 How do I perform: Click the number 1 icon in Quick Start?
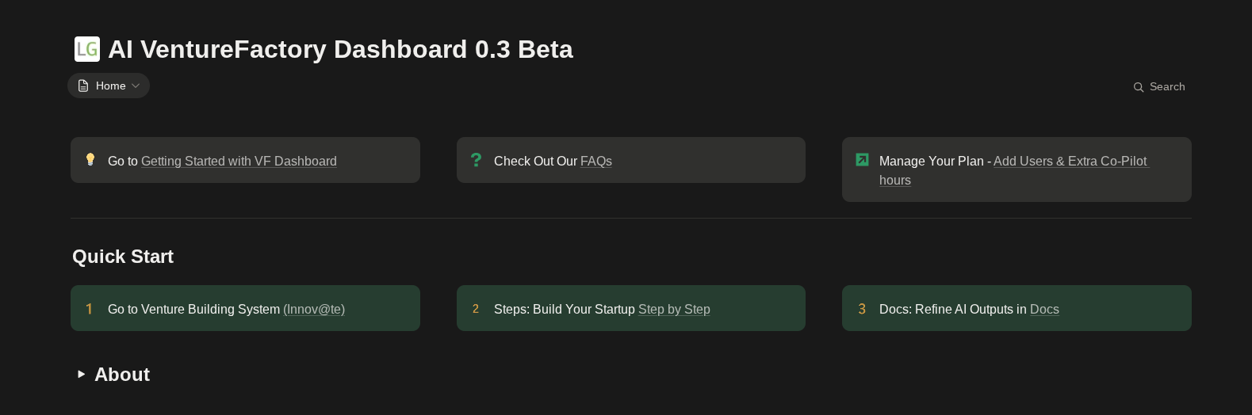(90, 309)
